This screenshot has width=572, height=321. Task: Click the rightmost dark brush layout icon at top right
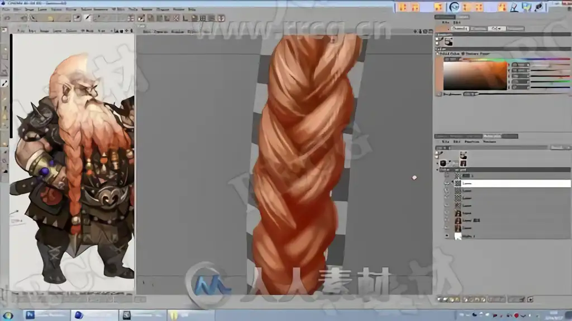tap(539, 7)
